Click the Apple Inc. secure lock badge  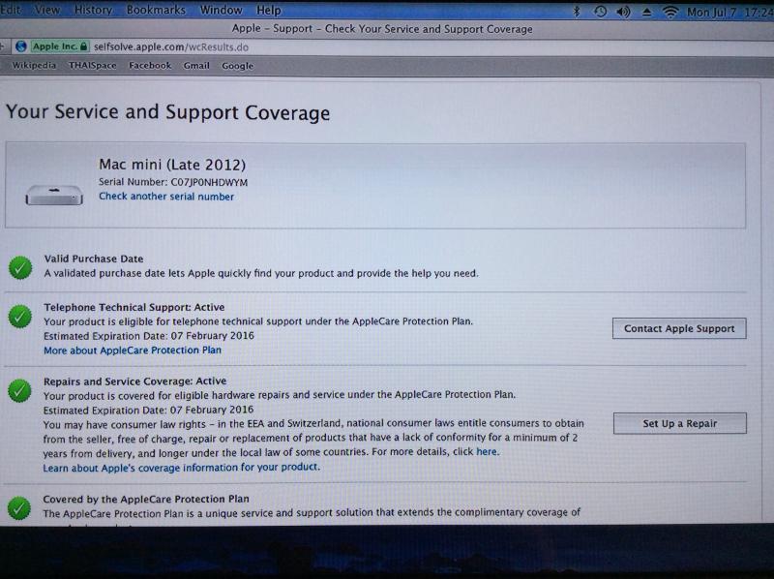point(60,46)
